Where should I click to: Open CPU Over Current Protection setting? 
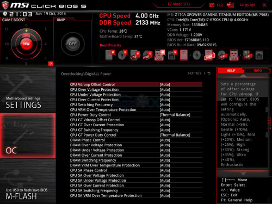136,100
